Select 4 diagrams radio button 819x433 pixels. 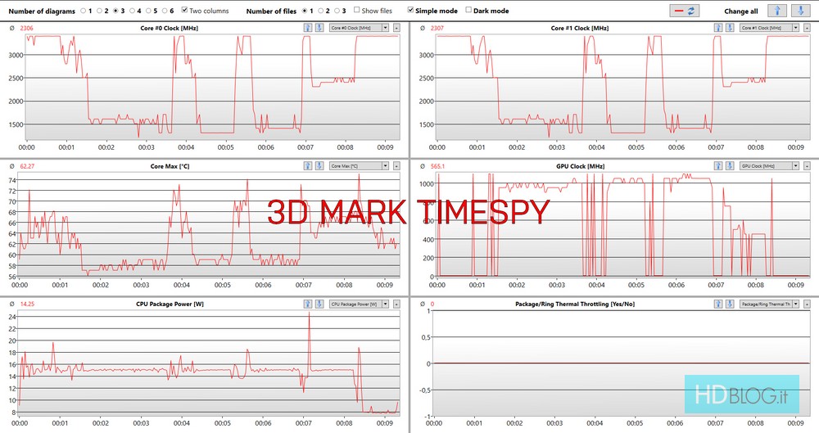[132, 11]
